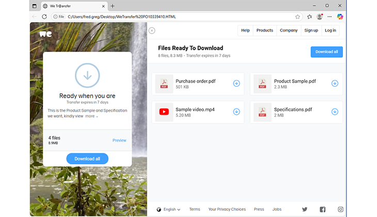Open the Twitter icon in footer
Image resolution: width=377 pixels, height=217 pixels.
[305, 209]
